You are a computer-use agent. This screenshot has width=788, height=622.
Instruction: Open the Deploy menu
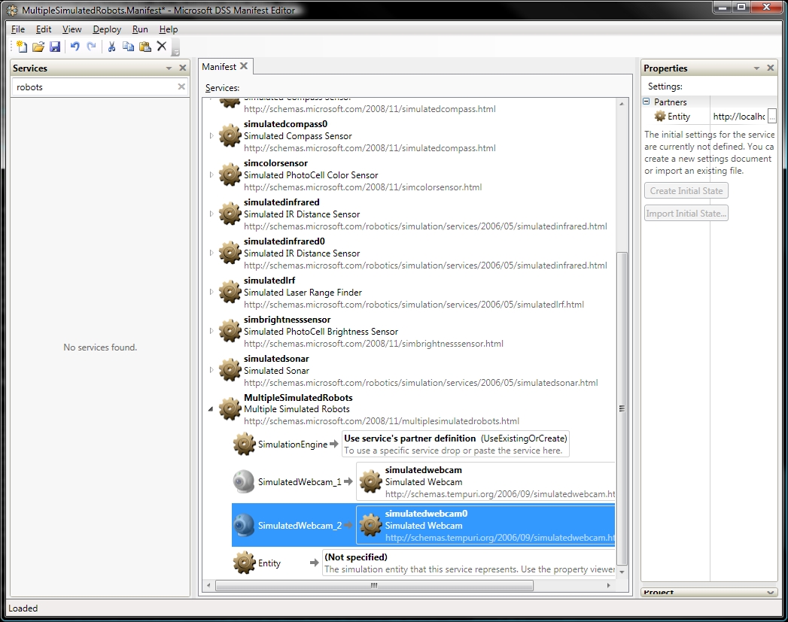click(x=107, y=29)
